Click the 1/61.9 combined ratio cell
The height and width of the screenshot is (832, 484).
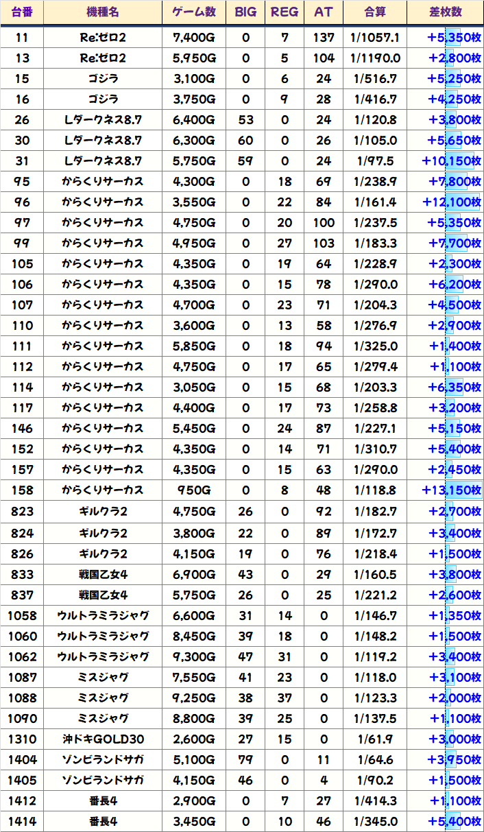point(375,739)
